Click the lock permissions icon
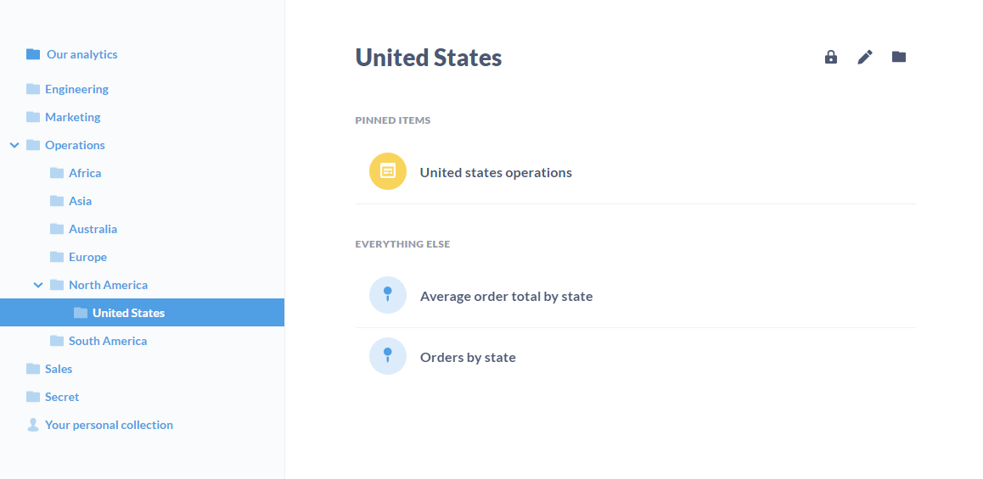Image resolution: width=983 pixels, height=479 pixels. pos(831,57)
